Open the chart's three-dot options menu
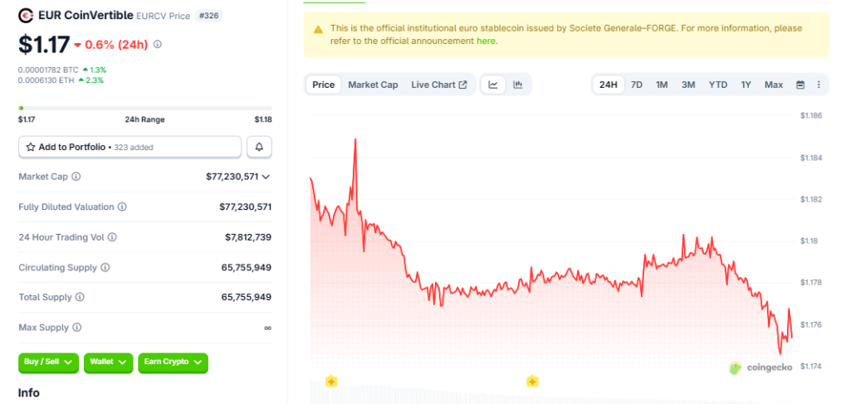Image resolution: width=850 pixels, height=404 pixels. [x=818, y=85]
